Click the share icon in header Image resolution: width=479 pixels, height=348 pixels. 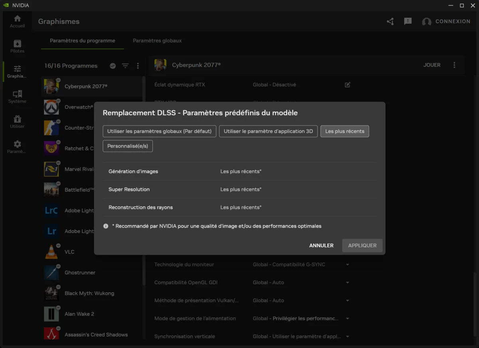(x=390, y=22)
